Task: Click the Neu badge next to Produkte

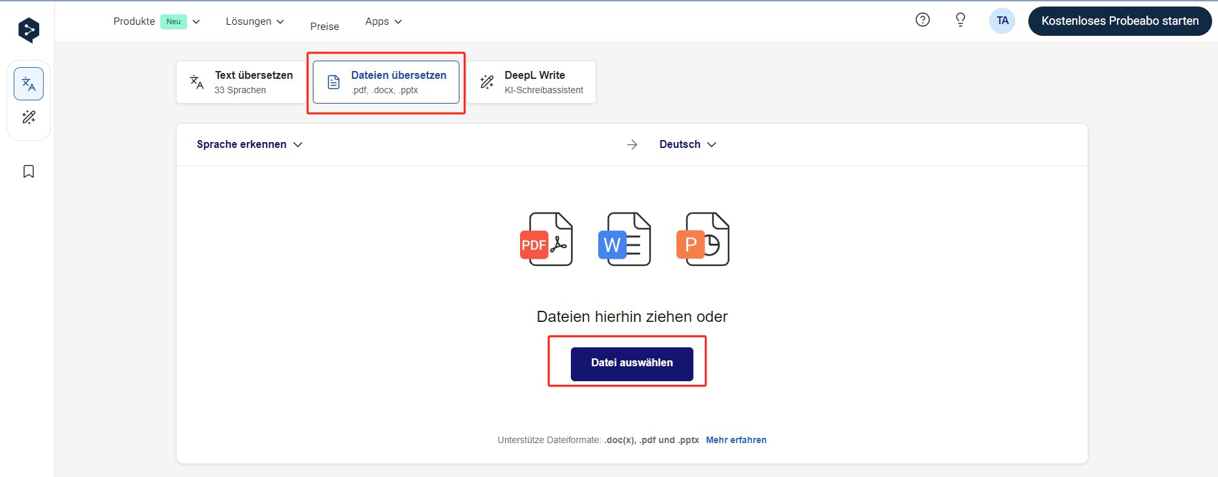Action: coord(173,22)
